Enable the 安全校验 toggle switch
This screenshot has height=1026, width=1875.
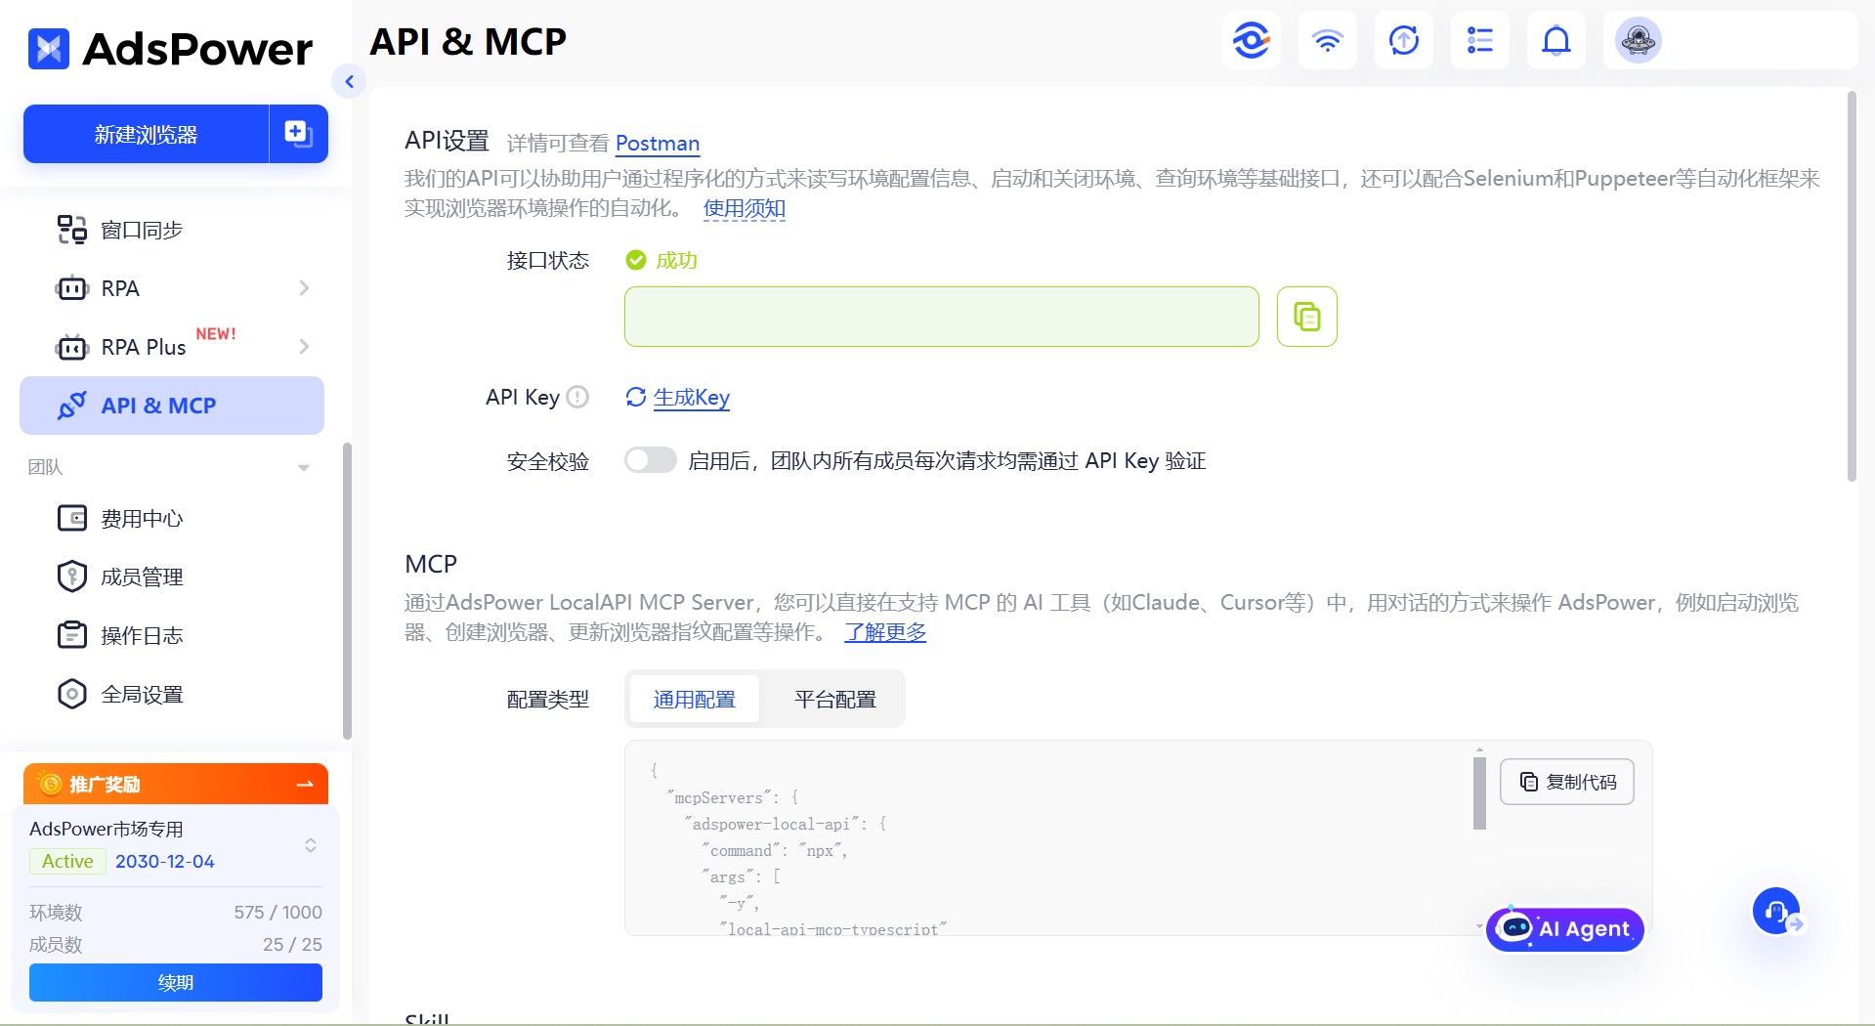651,460
